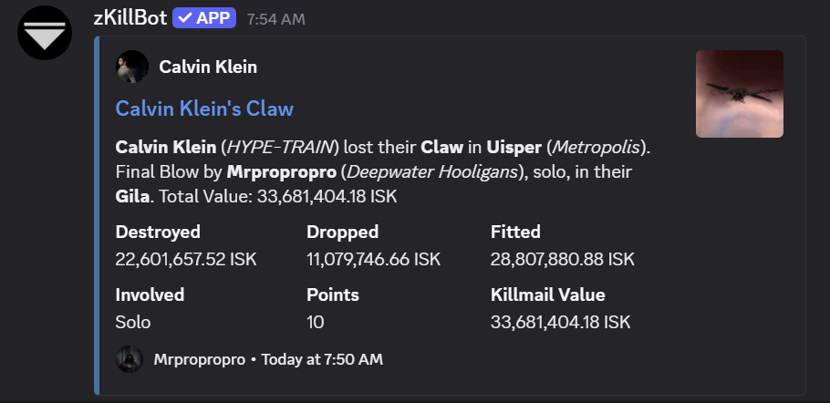Click the Dropped value 11,079,746.66 ISK
The image size is (830, 403).
pyautogui.click(x=374, y=259)
